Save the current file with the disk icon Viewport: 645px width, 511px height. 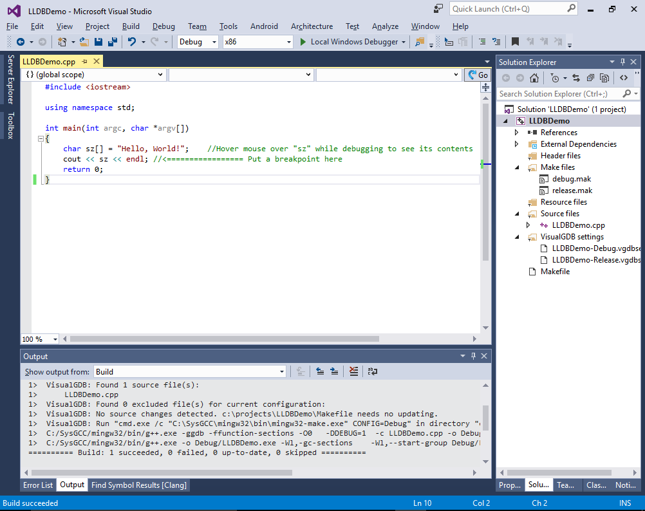pyautogui.click(x=98, y=42)
